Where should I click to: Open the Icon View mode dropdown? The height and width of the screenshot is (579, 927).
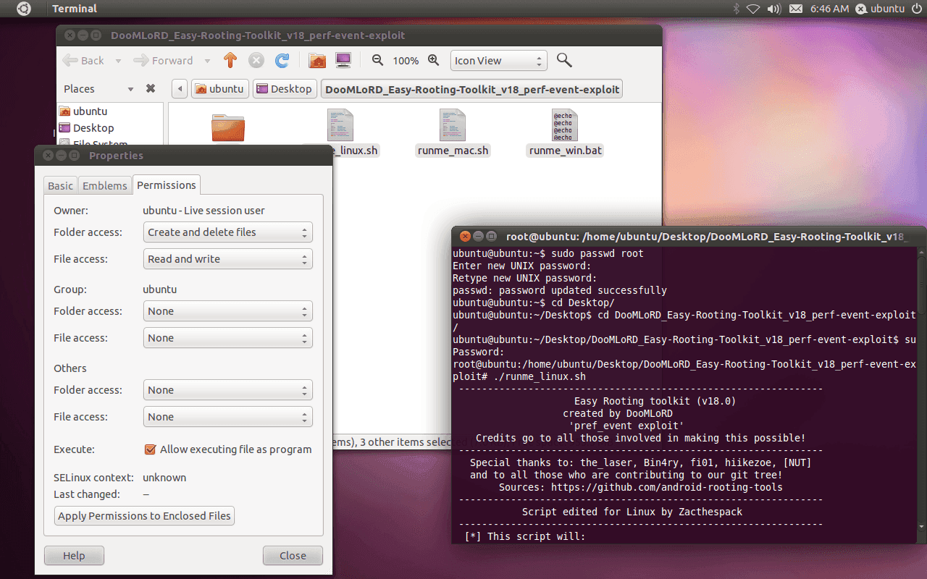click(x=498, y=61)
